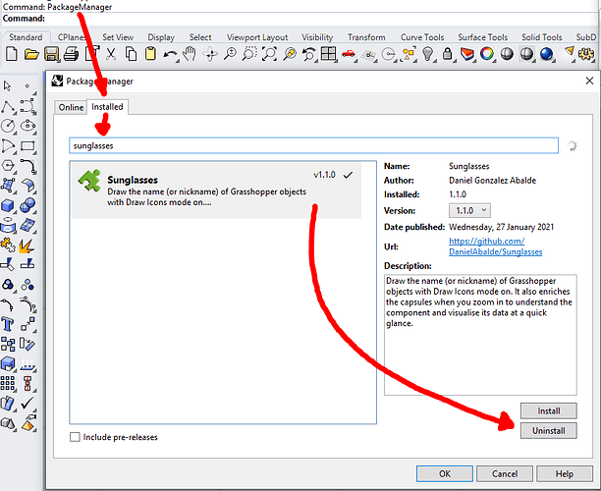The height and width of the screenshot is (491, 601).
Task: Close the Package Manager dialog
Action: tap(589, 81)
